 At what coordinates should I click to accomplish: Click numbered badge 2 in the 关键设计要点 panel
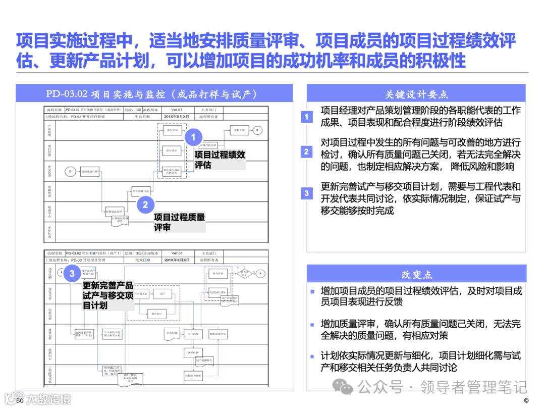(306, 150)
